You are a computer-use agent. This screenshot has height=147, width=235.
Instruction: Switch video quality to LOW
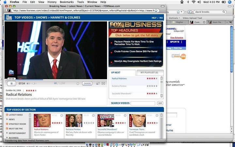point(62,83)
